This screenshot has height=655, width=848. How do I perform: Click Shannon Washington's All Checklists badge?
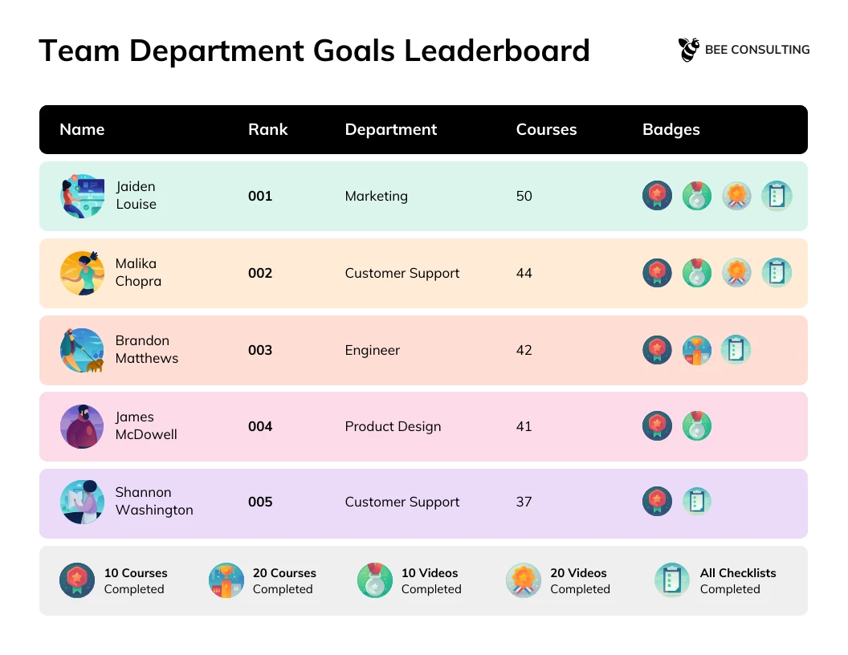pos(697,501)
